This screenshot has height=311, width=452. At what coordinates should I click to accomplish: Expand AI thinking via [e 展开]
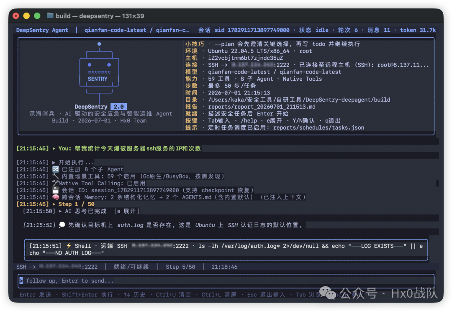pos(127,211)
